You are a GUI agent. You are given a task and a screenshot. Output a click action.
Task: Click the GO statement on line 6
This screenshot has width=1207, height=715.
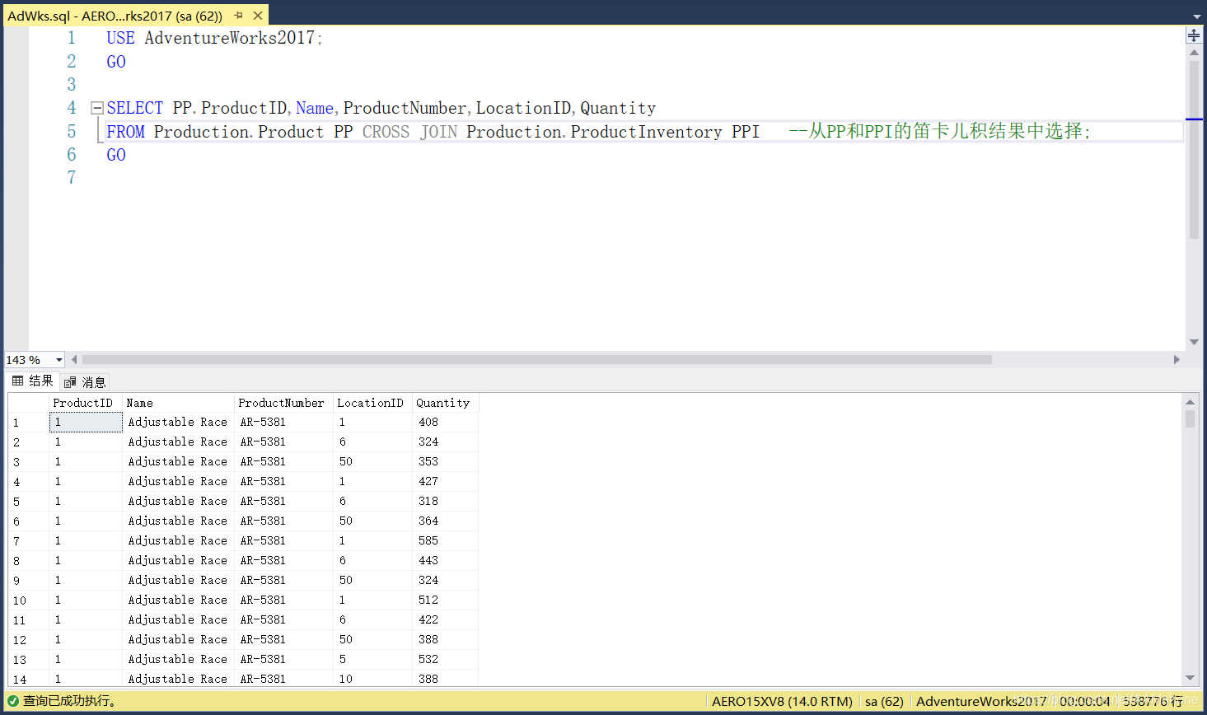coord(116,155)
